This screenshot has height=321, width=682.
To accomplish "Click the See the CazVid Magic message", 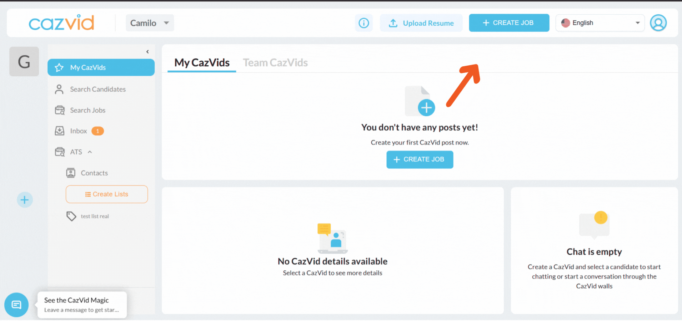I will [82, 305].
